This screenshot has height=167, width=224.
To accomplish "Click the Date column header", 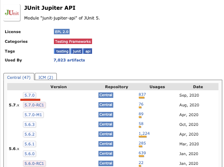I will click(198, 87).
